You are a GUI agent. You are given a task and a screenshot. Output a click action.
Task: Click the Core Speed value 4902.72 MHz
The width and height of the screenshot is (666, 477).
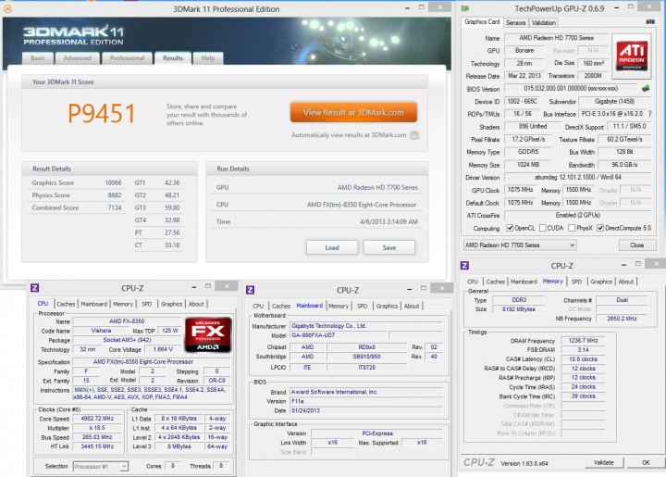pos(97,419)
